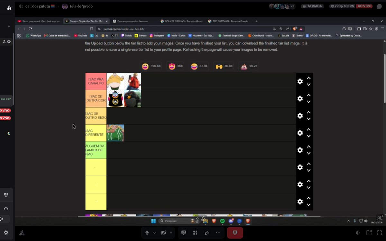Click the green striped character thumbnail
386x241 pixels.
pos(115,133)
